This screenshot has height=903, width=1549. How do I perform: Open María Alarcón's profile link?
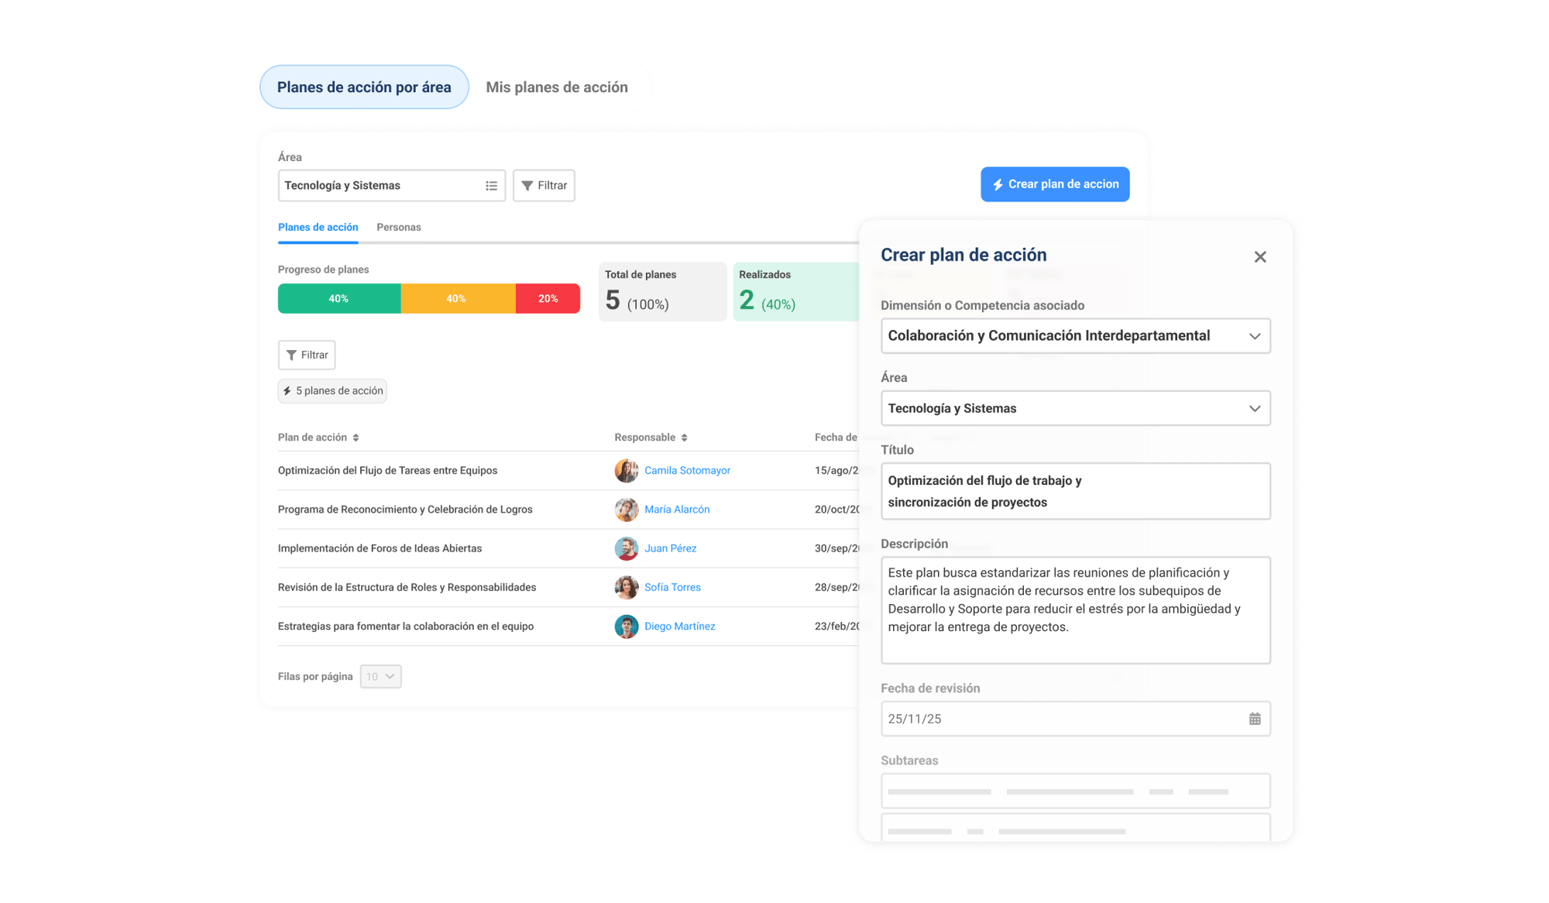(x=676, y=510)
